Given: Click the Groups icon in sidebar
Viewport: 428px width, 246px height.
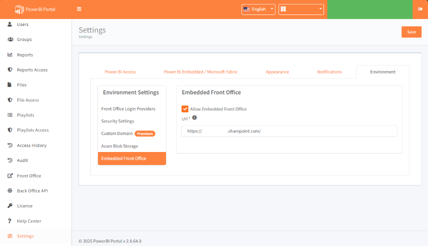Looking at the screenshot, I should (x=10, y=39).
